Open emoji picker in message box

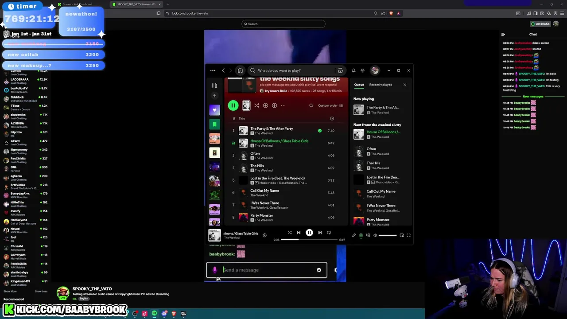(x=318, y=270)
